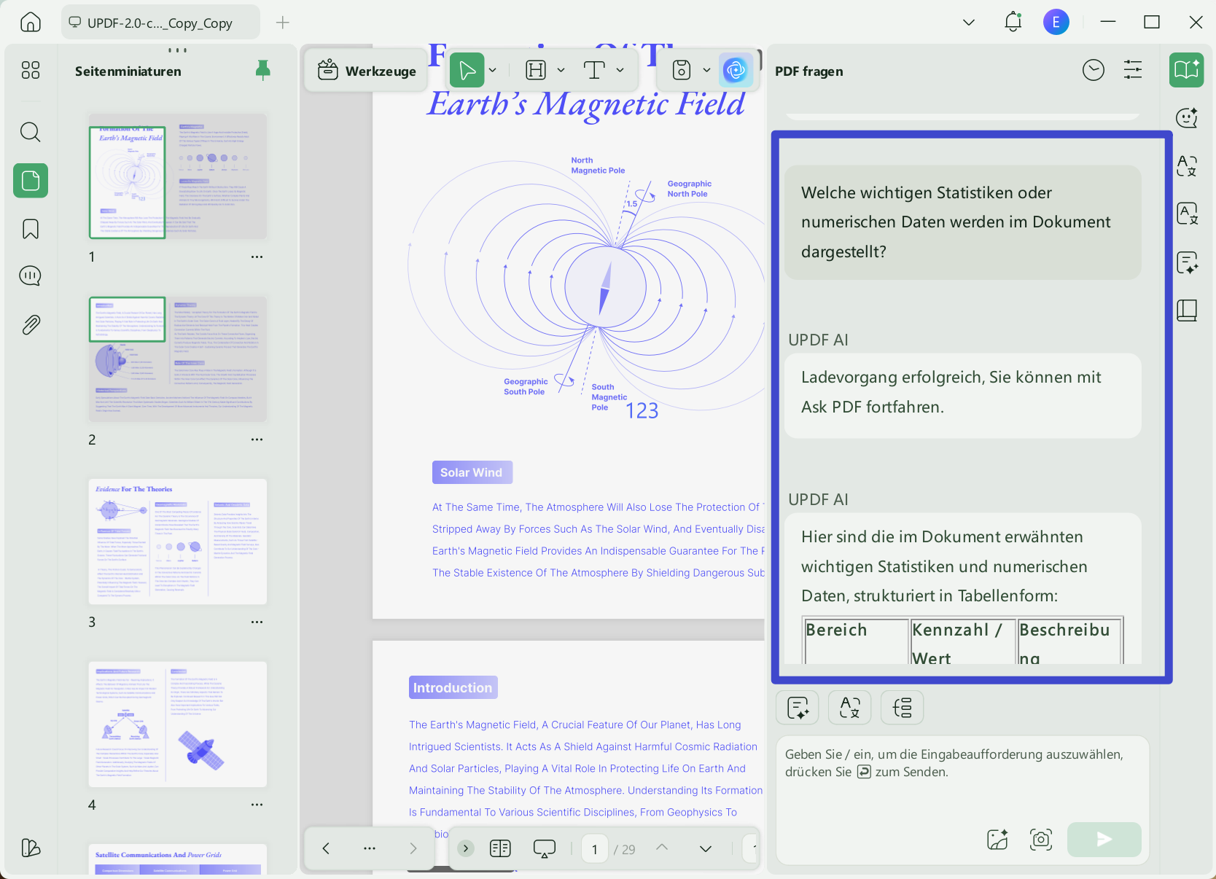Click the layers icon at sidebar bottom
1216x879 pixels.
pos(31,848)
